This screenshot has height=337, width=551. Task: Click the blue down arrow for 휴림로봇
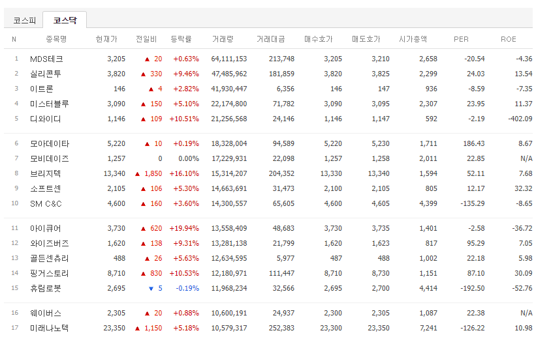coord(151,289)
